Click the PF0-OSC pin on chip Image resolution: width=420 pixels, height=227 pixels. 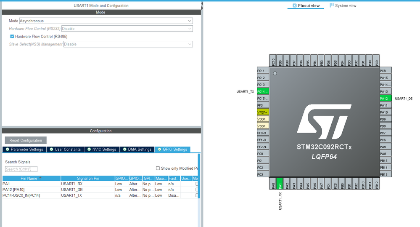(x=263, y=133)
